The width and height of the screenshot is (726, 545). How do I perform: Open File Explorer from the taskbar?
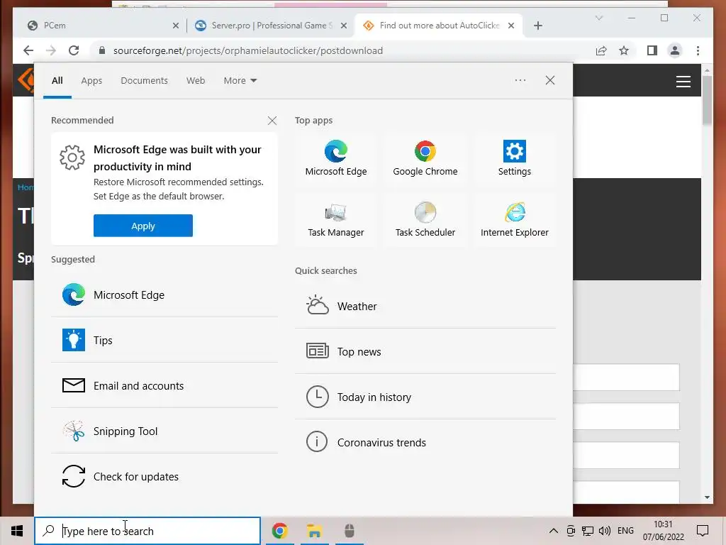click(x=314, y=531)
